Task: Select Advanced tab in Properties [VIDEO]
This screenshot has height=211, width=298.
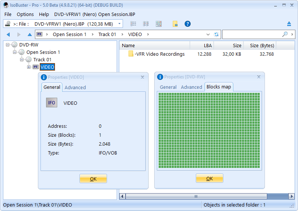Action: 75,87
